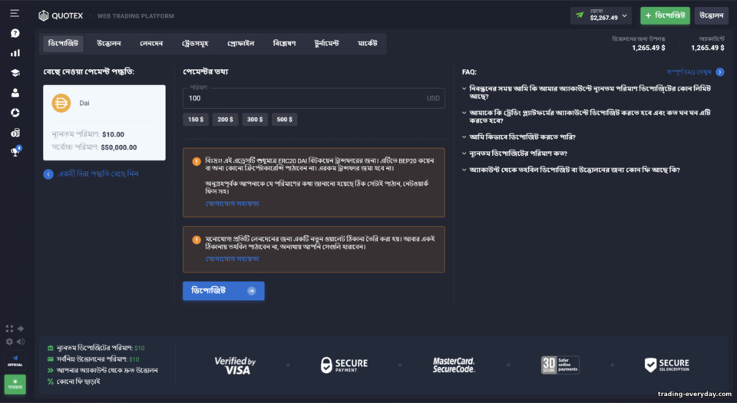
Task: Switch to the প্রোফাইল tab
Action: coord(240,44)
